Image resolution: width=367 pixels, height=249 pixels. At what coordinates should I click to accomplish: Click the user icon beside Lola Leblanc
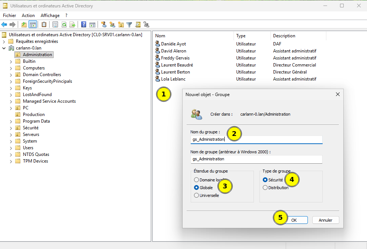click(158, 79)
